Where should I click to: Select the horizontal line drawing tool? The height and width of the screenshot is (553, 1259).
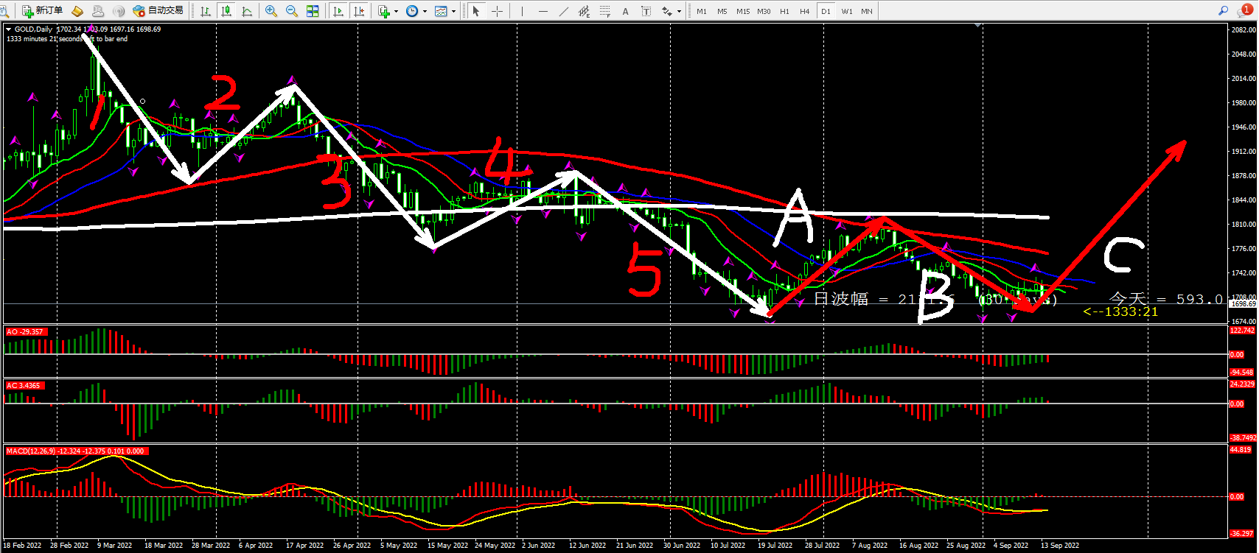543,11
